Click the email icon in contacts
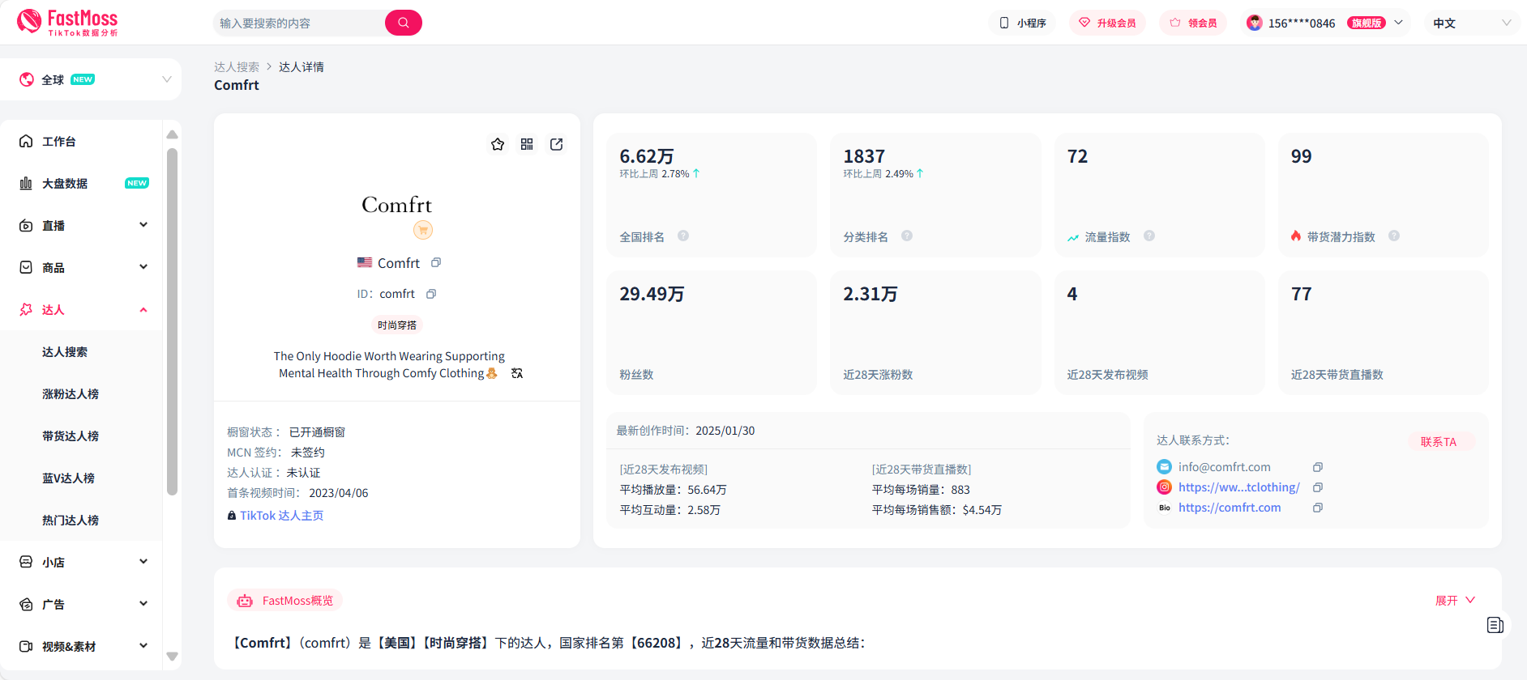 click(x=1164, y=467)
